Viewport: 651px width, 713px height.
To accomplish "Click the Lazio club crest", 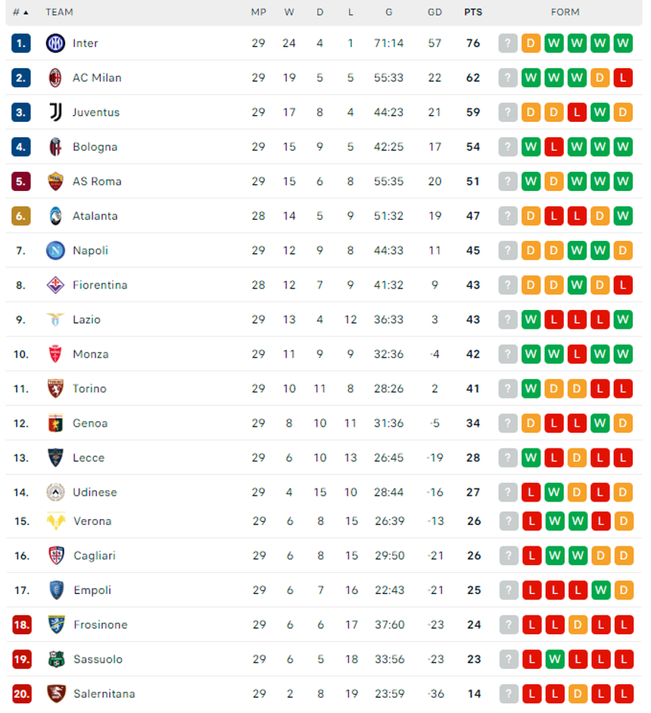I will tap(55, 319).
